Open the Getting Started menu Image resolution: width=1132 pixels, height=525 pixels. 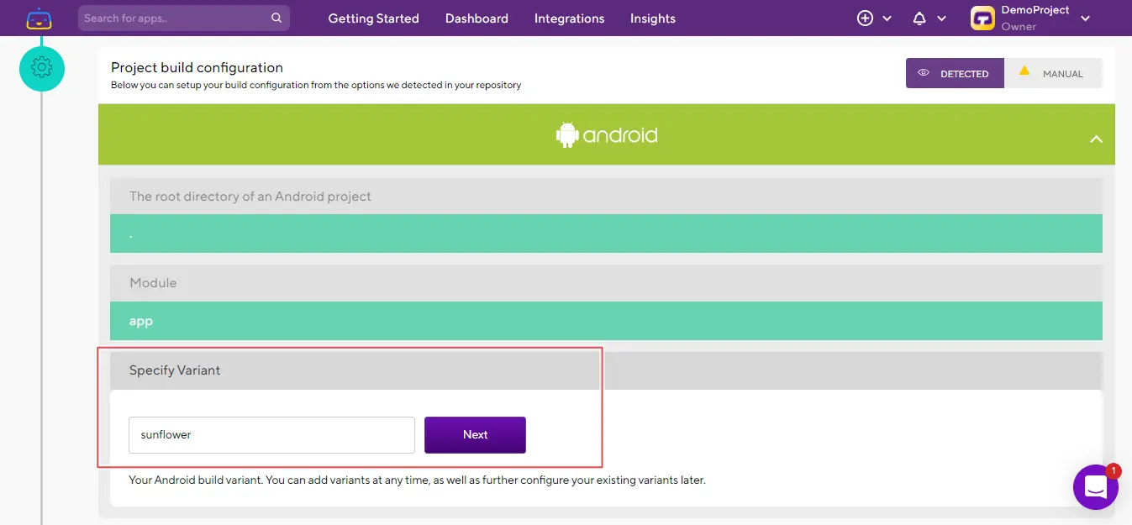click(373, 18)
